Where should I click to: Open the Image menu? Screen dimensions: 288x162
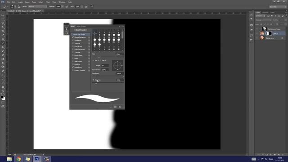20,2
